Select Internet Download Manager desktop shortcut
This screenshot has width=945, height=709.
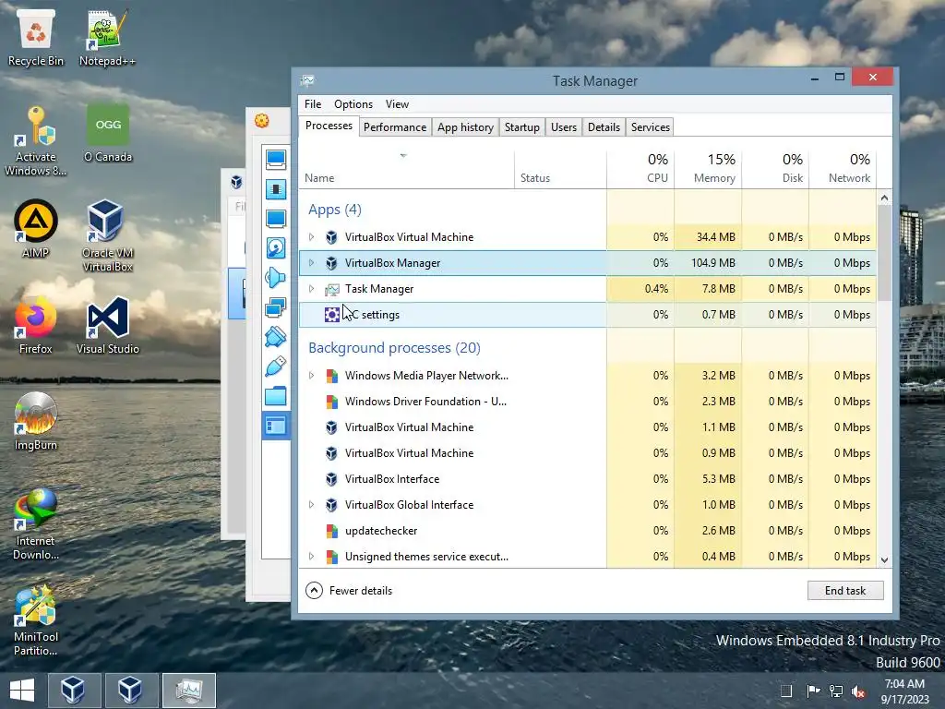(36, 524)
